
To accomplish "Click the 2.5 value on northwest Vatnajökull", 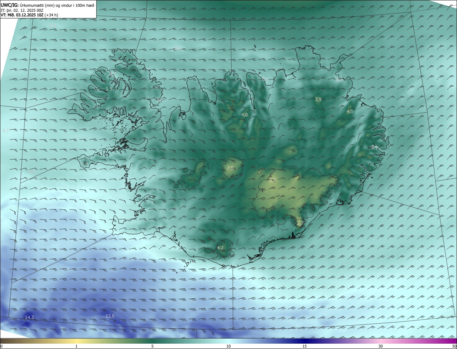I will [x=273, y=180].
